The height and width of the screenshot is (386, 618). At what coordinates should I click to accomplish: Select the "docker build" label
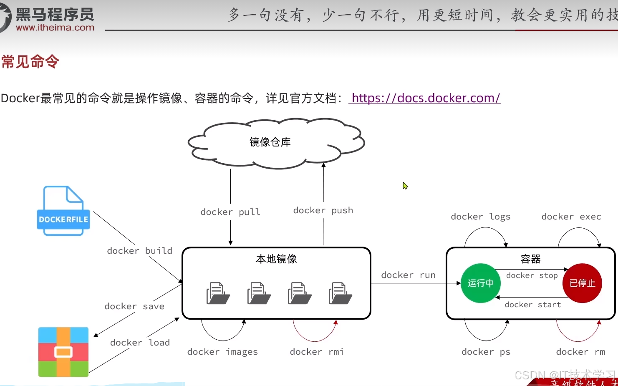pos(139,251)
